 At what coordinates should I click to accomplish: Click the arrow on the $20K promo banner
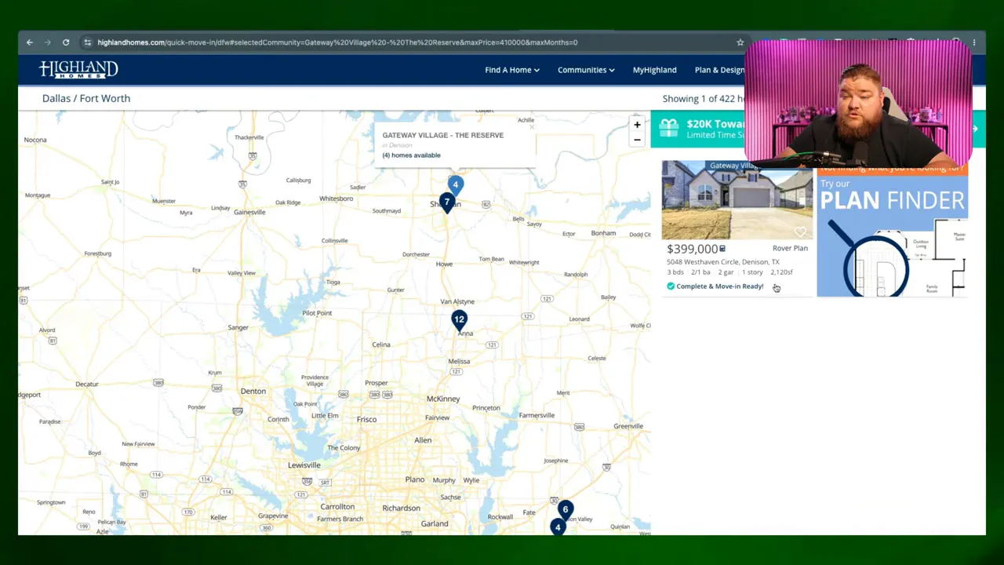976,129
